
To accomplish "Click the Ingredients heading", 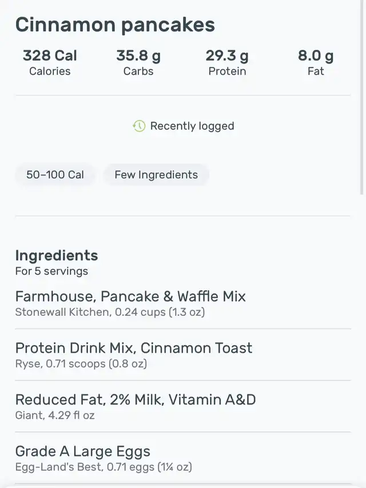I will [x=57, y=256].
